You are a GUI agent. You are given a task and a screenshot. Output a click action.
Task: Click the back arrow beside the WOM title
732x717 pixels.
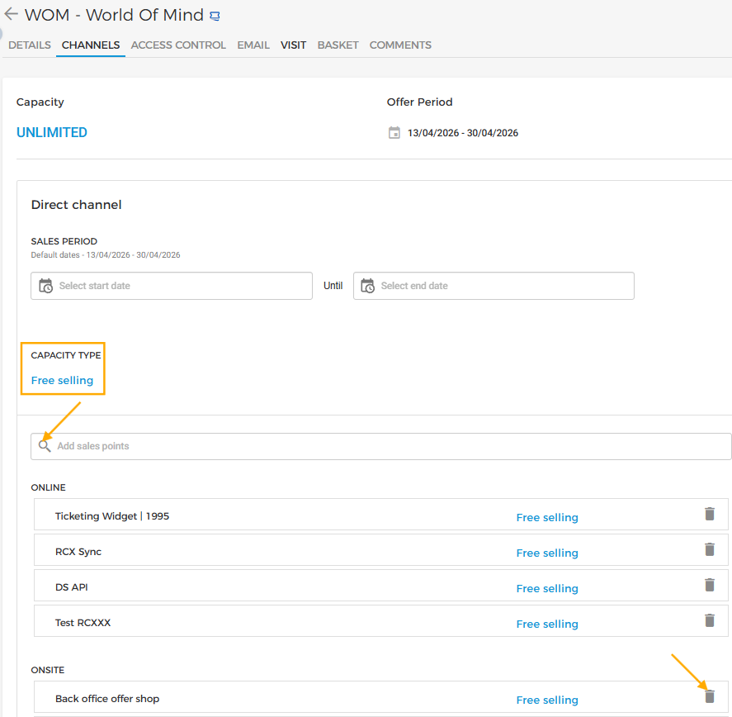[11, 14]
